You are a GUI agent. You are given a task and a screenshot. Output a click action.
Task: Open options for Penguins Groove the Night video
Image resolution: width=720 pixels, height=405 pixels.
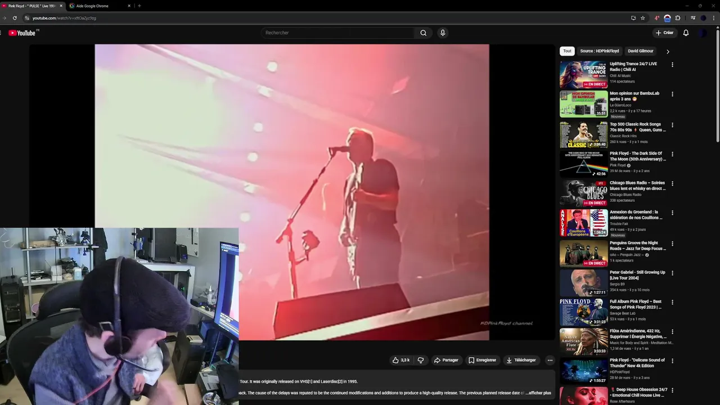[x=672, y=244]
